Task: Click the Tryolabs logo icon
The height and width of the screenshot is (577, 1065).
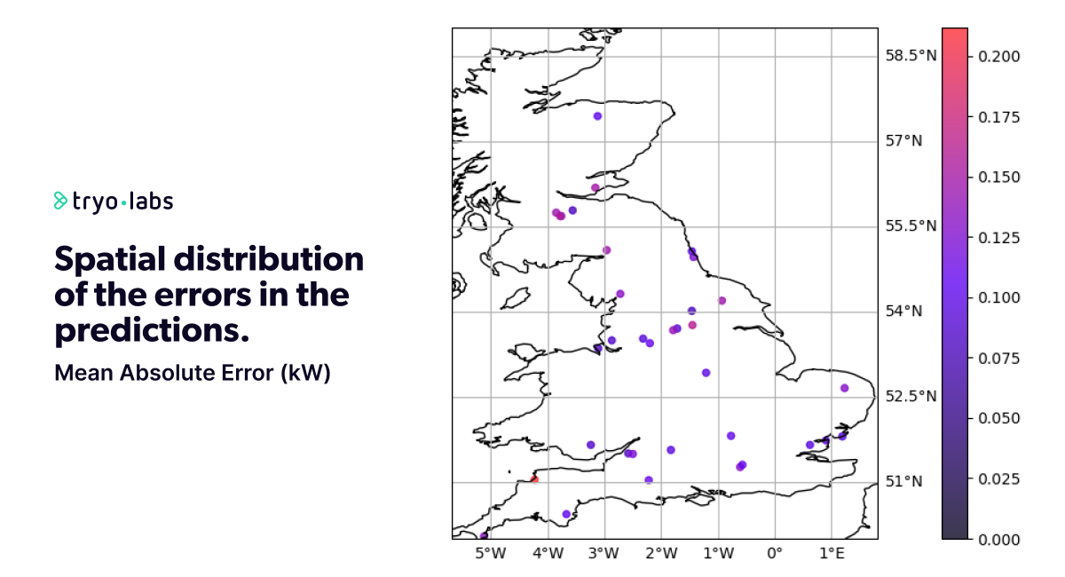Action: (61, 202)
